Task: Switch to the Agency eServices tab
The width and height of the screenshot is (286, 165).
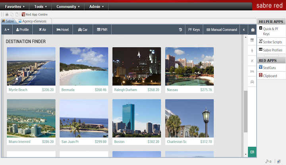Action: click(32, 21)
